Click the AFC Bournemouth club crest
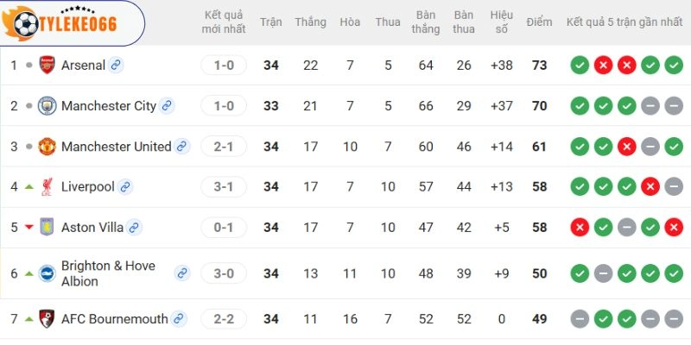The width and height of the screenshot is (691, 345). [x=47, y=318]
